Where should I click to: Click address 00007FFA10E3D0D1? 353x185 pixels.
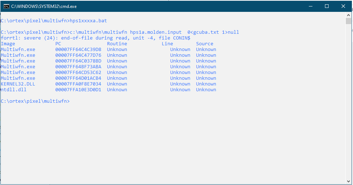(78, 90)
